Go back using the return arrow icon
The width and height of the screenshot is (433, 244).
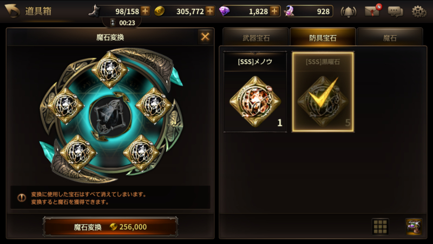point(12,11)
